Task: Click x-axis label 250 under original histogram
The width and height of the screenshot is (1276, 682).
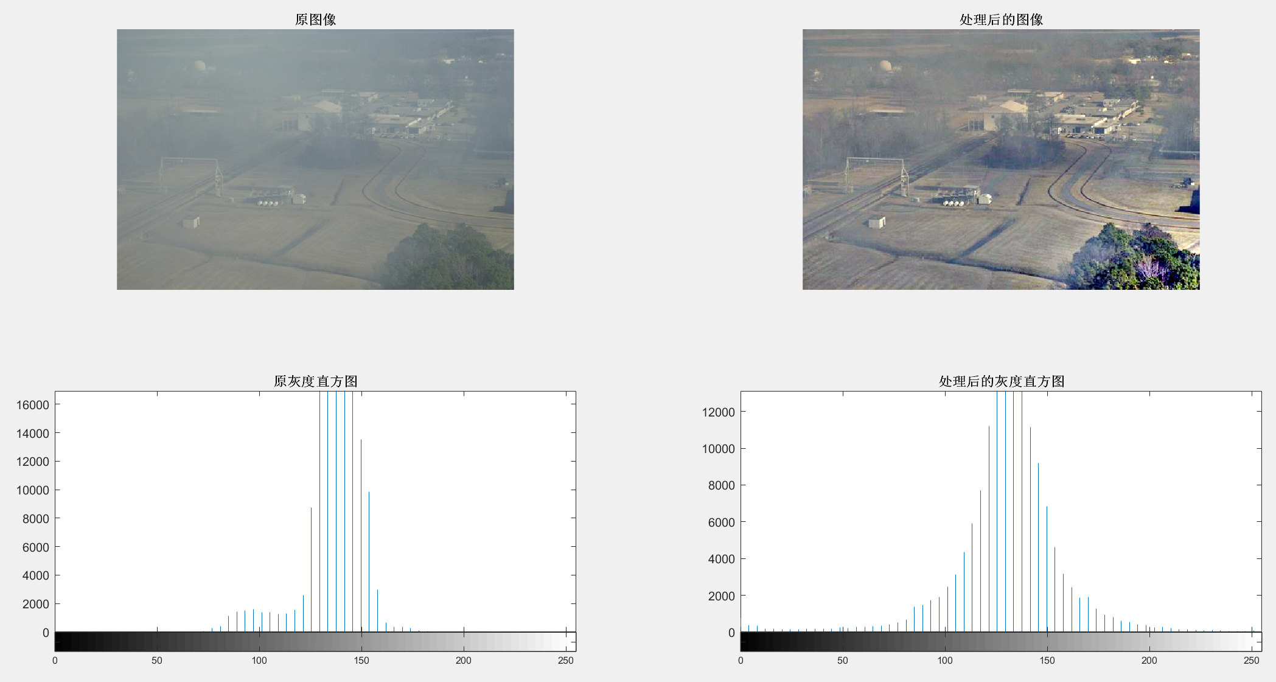Action: click(566, 661)
